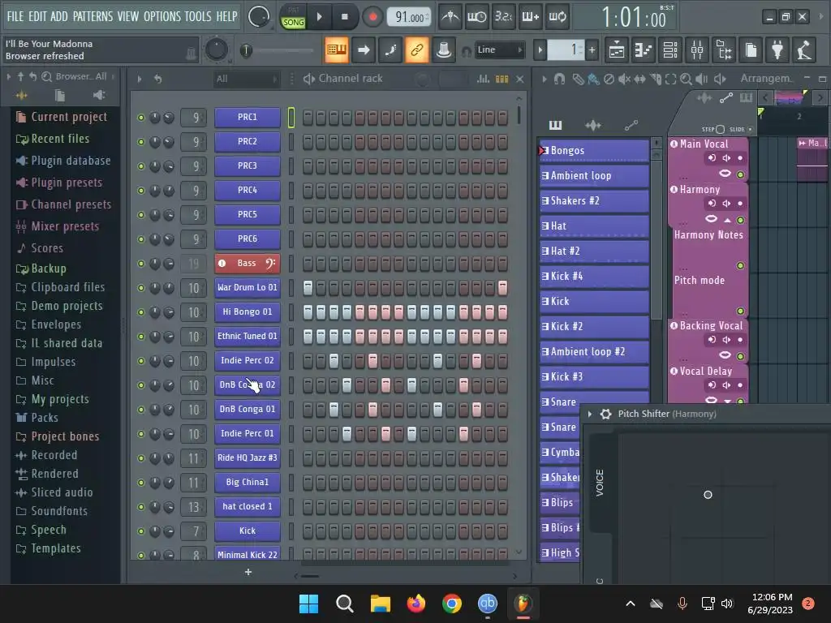Toggle the first step of PRC2 row
The width and height of the screenshot is (831, 623).
click(x=308, y=142)
